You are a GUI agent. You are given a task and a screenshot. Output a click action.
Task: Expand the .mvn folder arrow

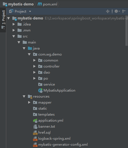[14, 30]
